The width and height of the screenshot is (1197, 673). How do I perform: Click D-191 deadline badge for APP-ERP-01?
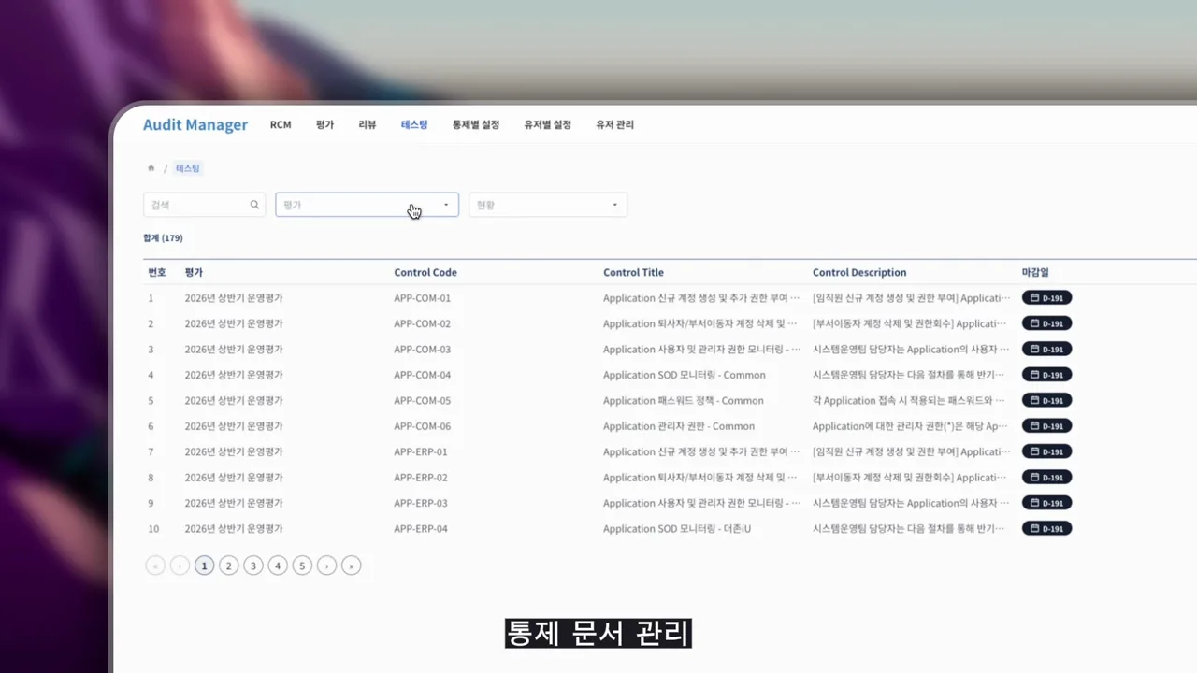pyautogui.click(x=1046, y=451)
